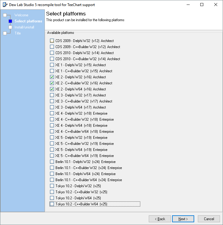Select Tokyo 10.2 - Delphi W64 (v25)
Viewport: 223px width, 225px height.
(x=52, y=198)
